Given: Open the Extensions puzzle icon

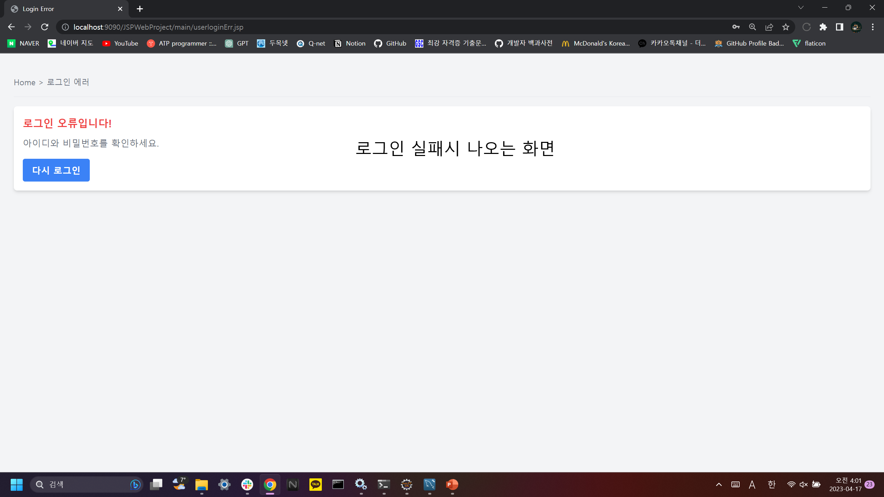Looking at the screenshot, I should click(x=823, y=27).
